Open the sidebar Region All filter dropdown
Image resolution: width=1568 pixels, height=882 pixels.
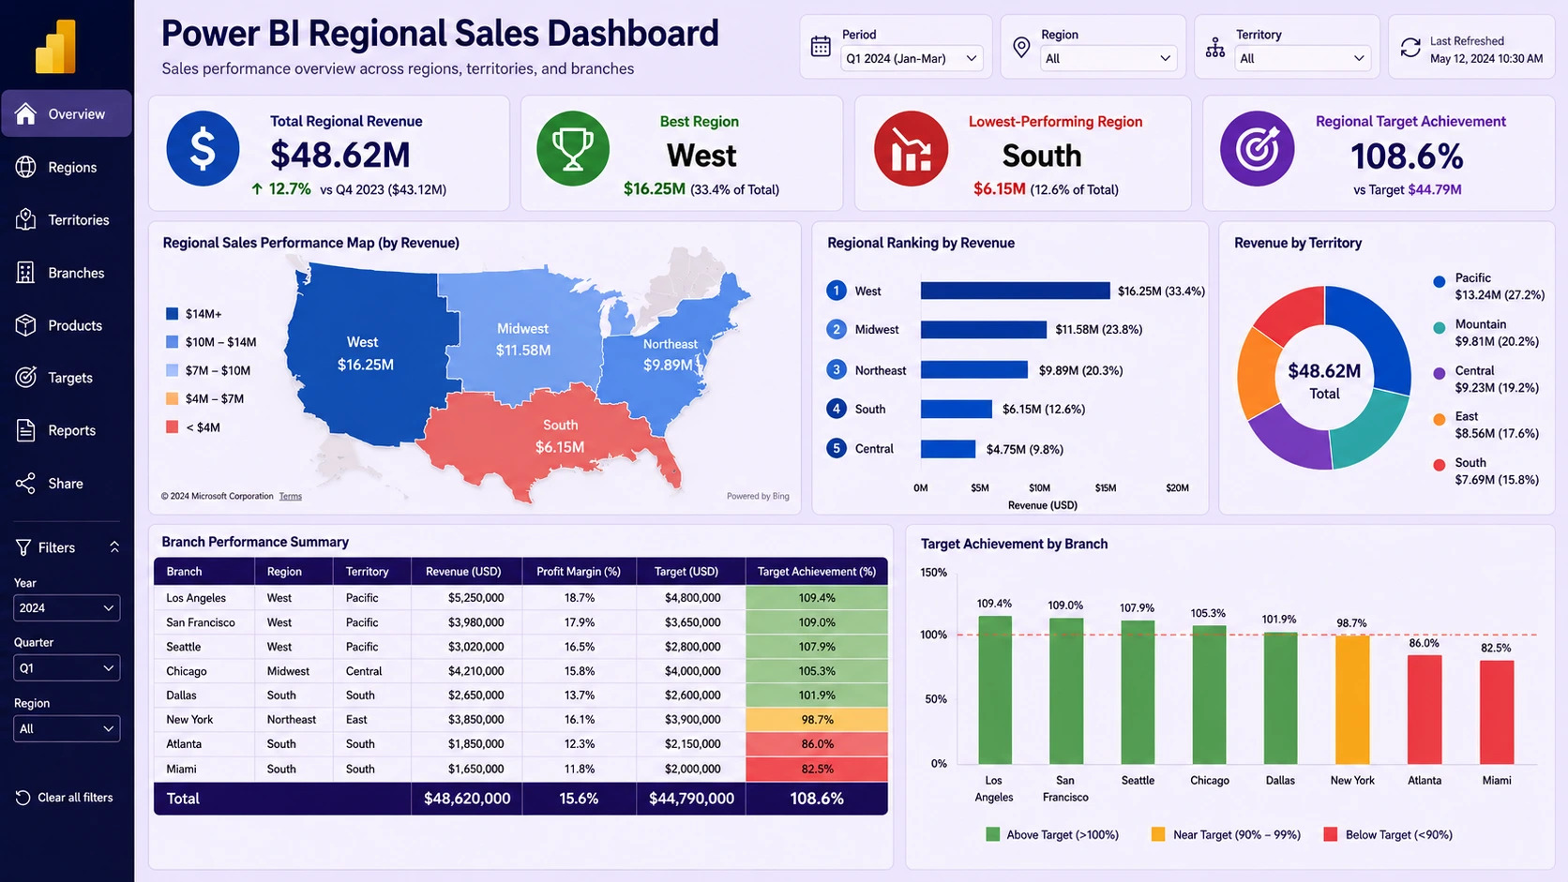click(67, 729)
